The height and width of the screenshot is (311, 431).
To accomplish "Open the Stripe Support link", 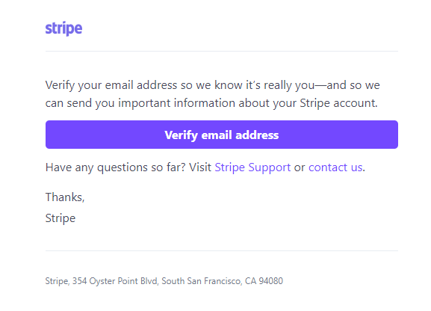I will point(252,167).
